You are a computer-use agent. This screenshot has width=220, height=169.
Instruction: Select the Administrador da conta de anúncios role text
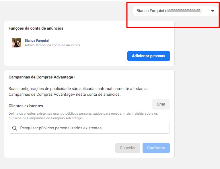(x=52, y=45)
